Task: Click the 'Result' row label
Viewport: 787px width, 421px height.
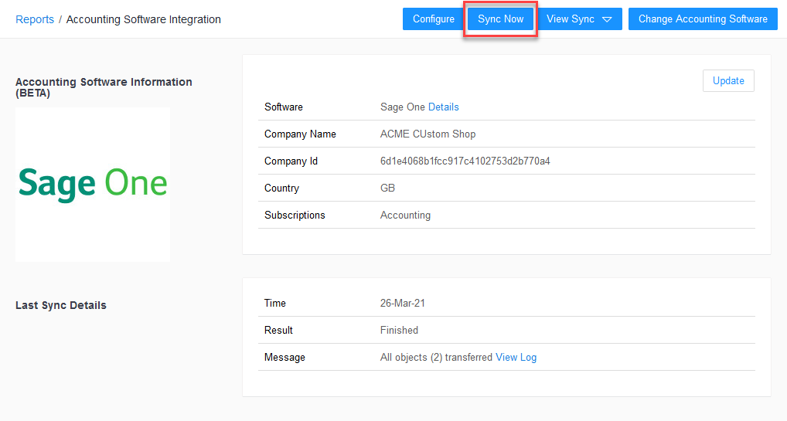Action: click(278, 330)
